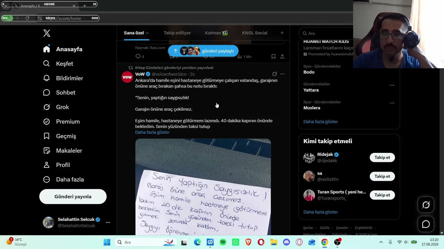Follow Turan Sports with Takip et
The width and height of the screenshot is (444, 249).
pyautogui.click(x=382, y=195)
